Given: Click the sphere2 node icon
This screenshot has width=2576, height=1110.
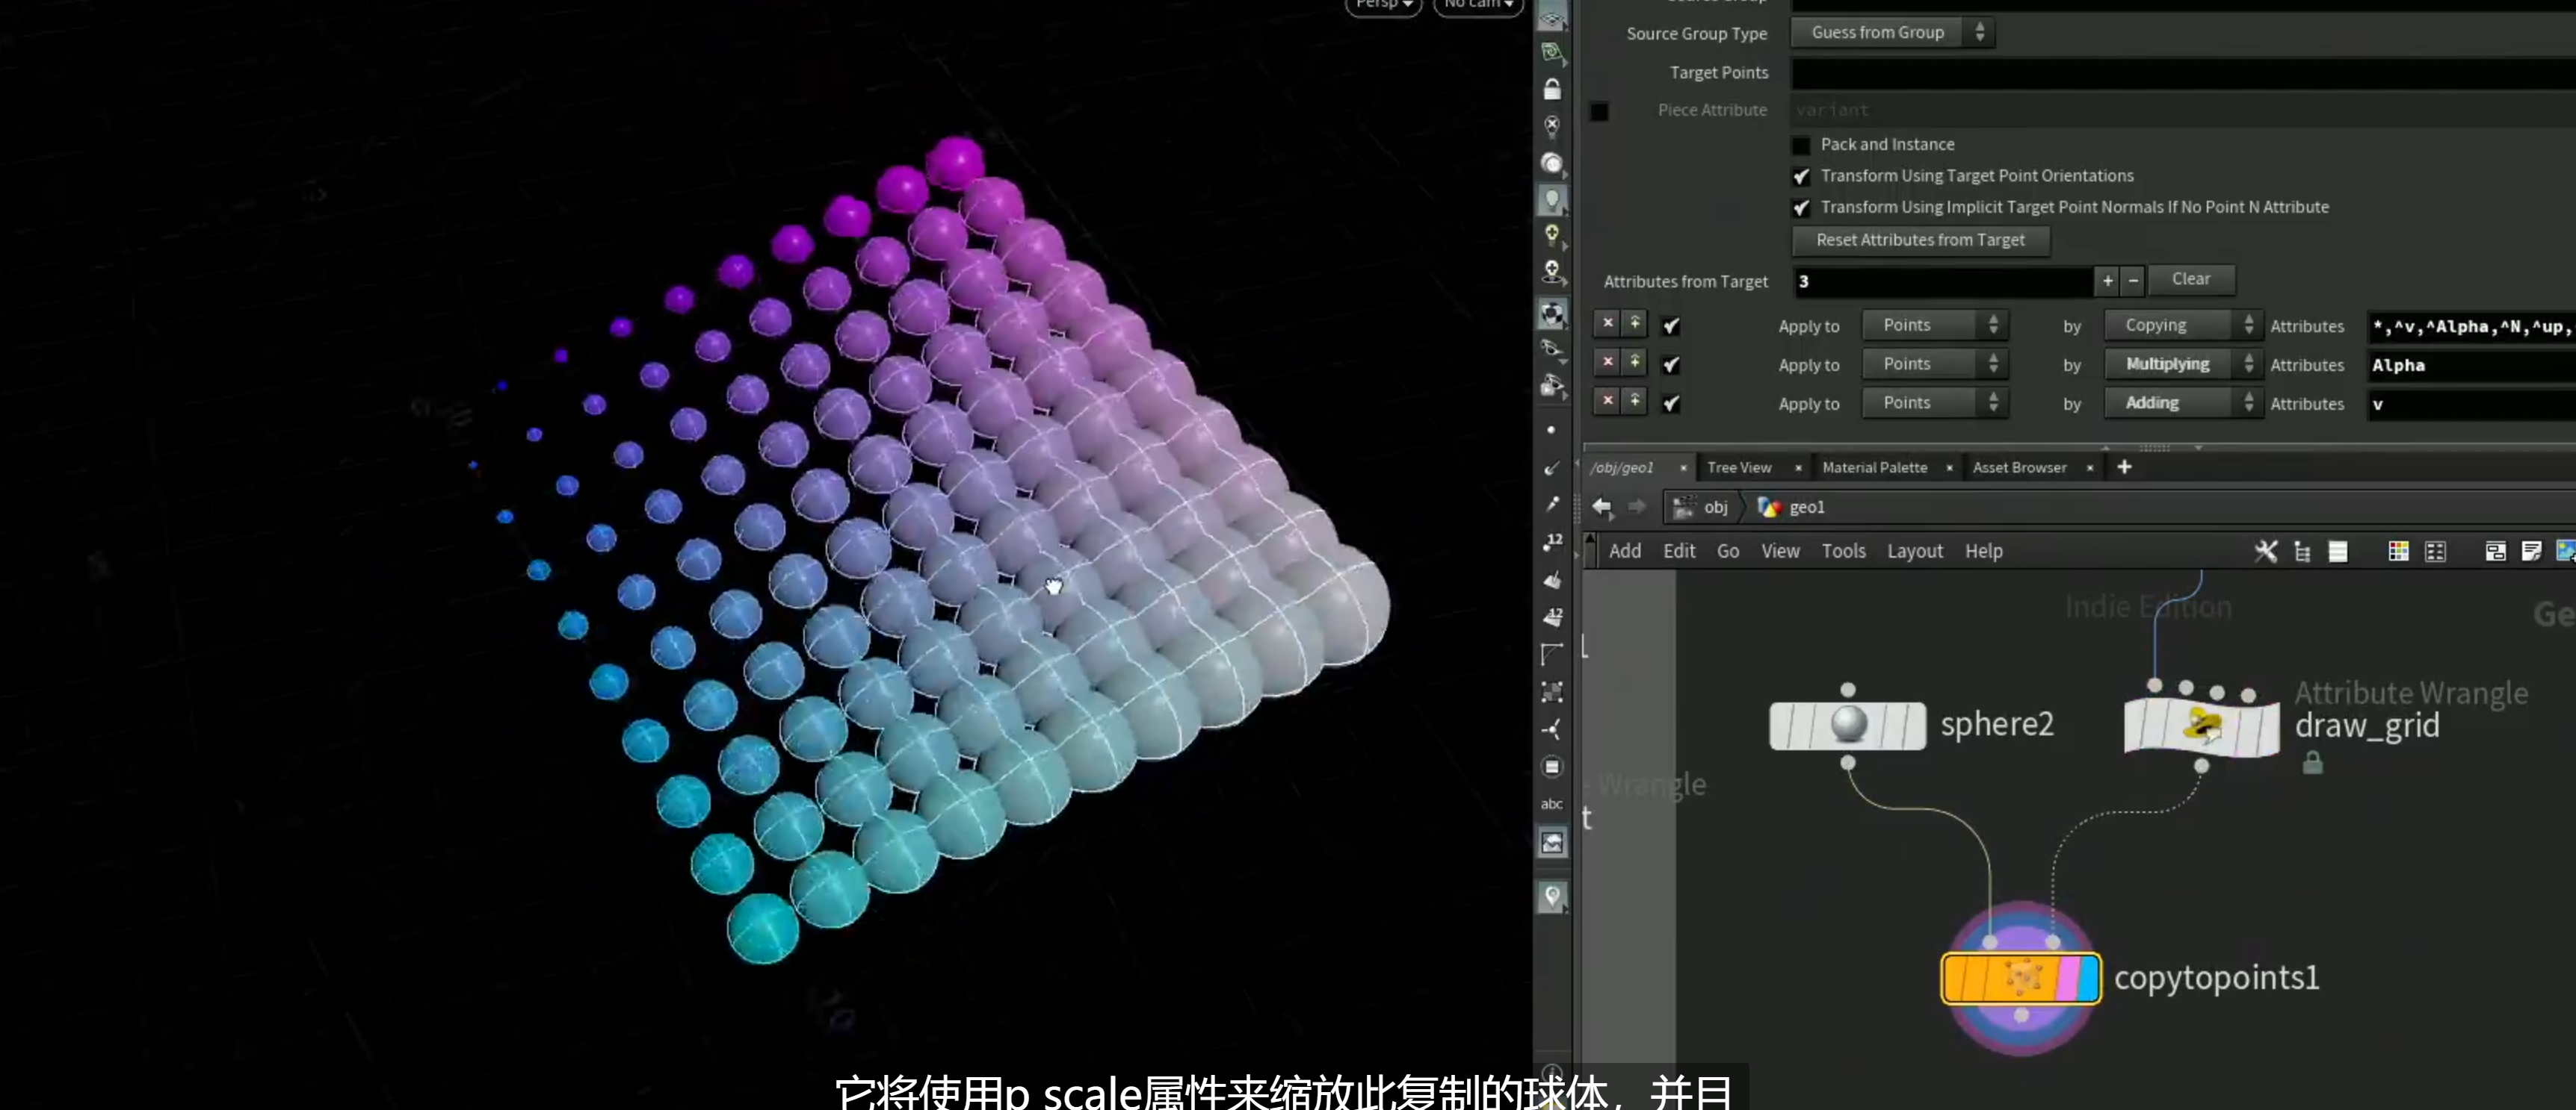Looking at the screenshot, I should (x=1848, y=726).
